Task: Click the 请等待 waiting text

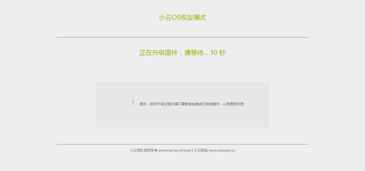Action: tap(193, 52)
